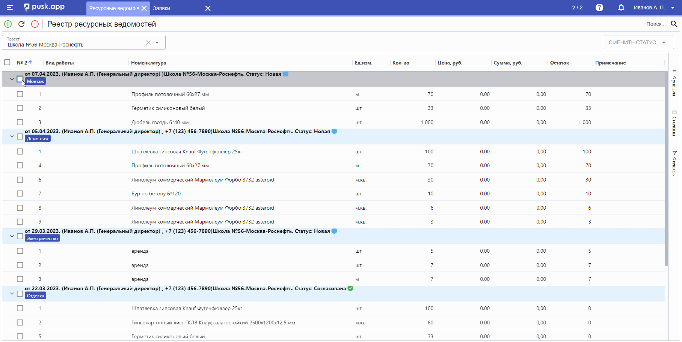Screen dimensions: 682x342
Task: Open the Сменить статус dropdown
Action: click(x=638, y=42)
